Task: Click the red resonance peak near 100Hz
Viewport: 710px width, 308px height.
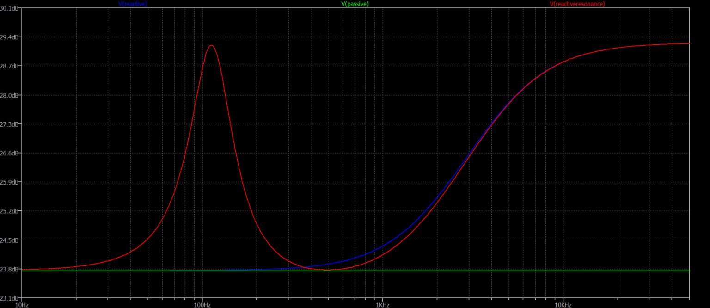Action: click(211, 45)
